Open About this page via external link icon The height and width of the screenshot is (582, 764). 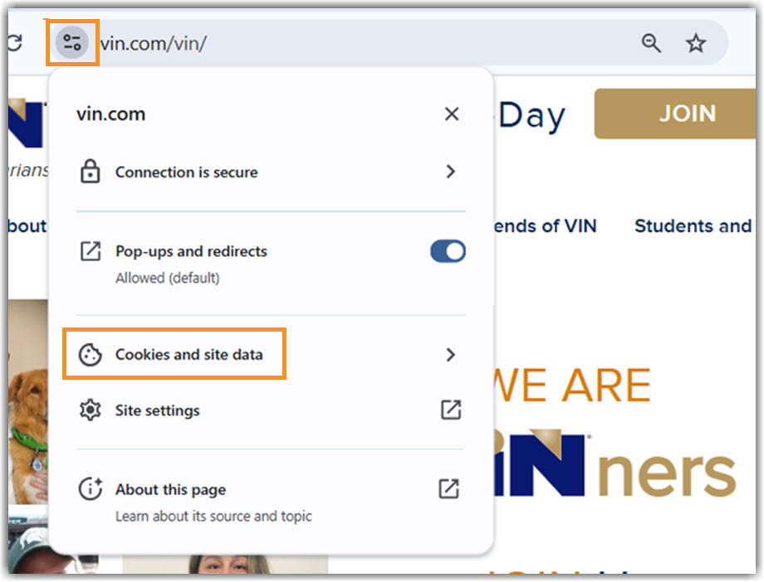point(450,488)
